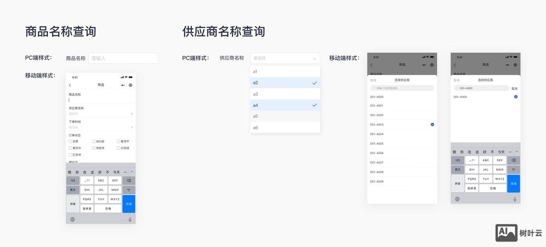Select option a6 in the dropdown list
Screen dimensions: 546x247
click(285, 127)
